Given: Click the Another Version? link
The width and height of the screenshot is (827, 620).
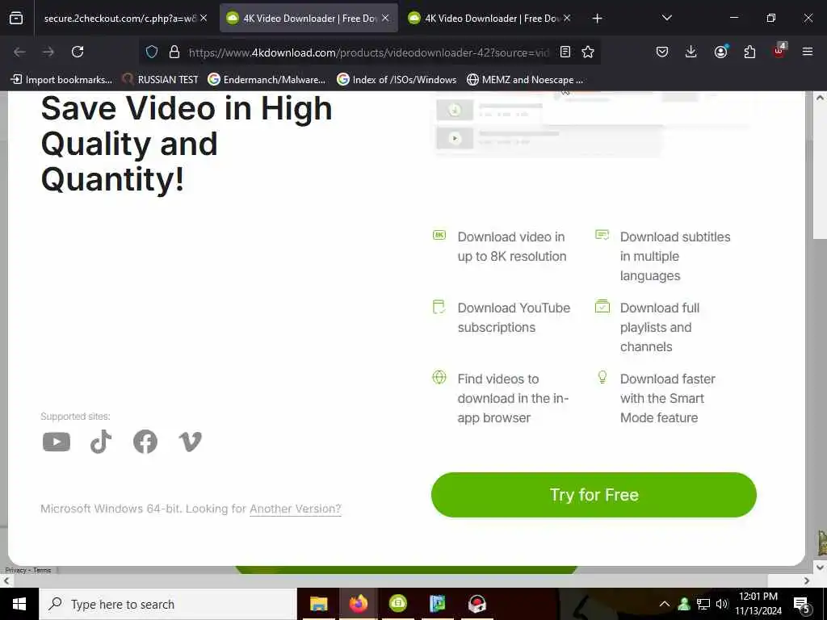Looking at the screenshot, I should point(296,509).
